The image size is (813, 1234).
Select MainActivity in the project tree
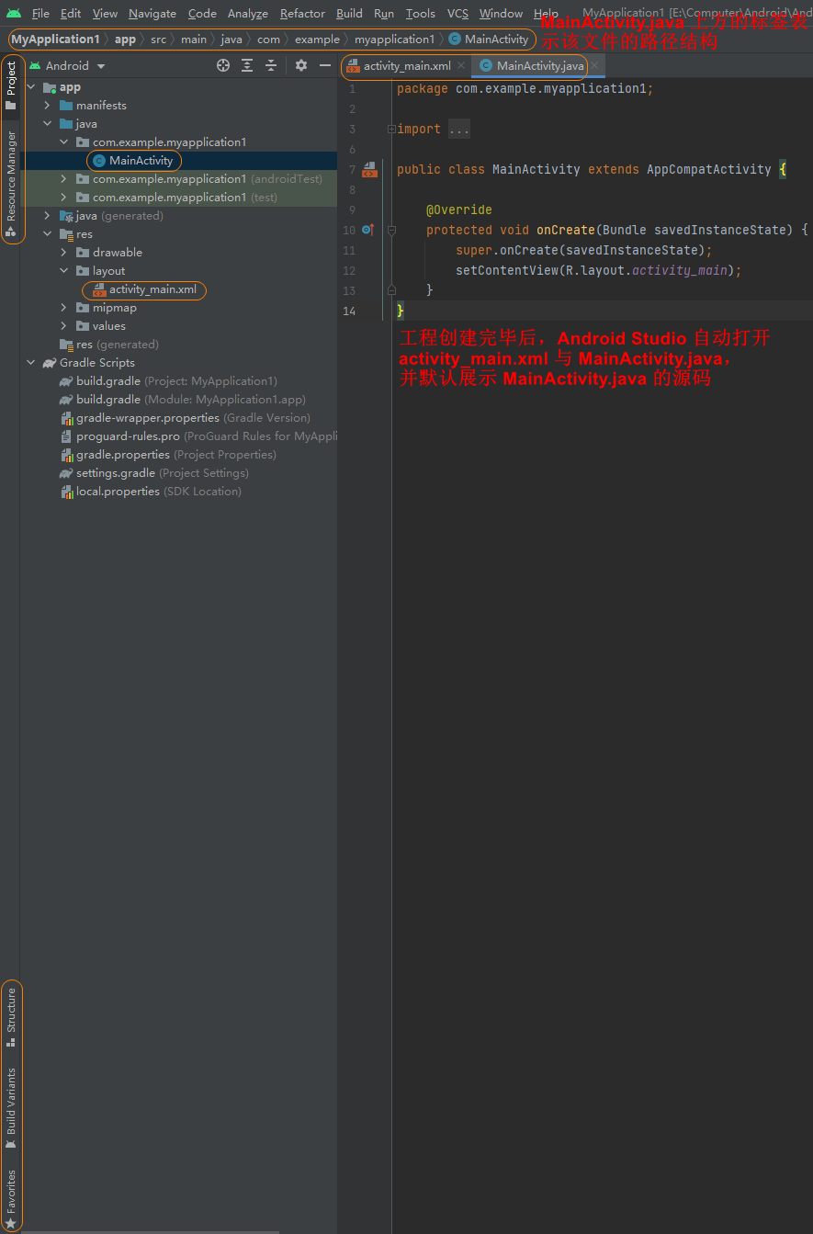click(x=133, y=161)
